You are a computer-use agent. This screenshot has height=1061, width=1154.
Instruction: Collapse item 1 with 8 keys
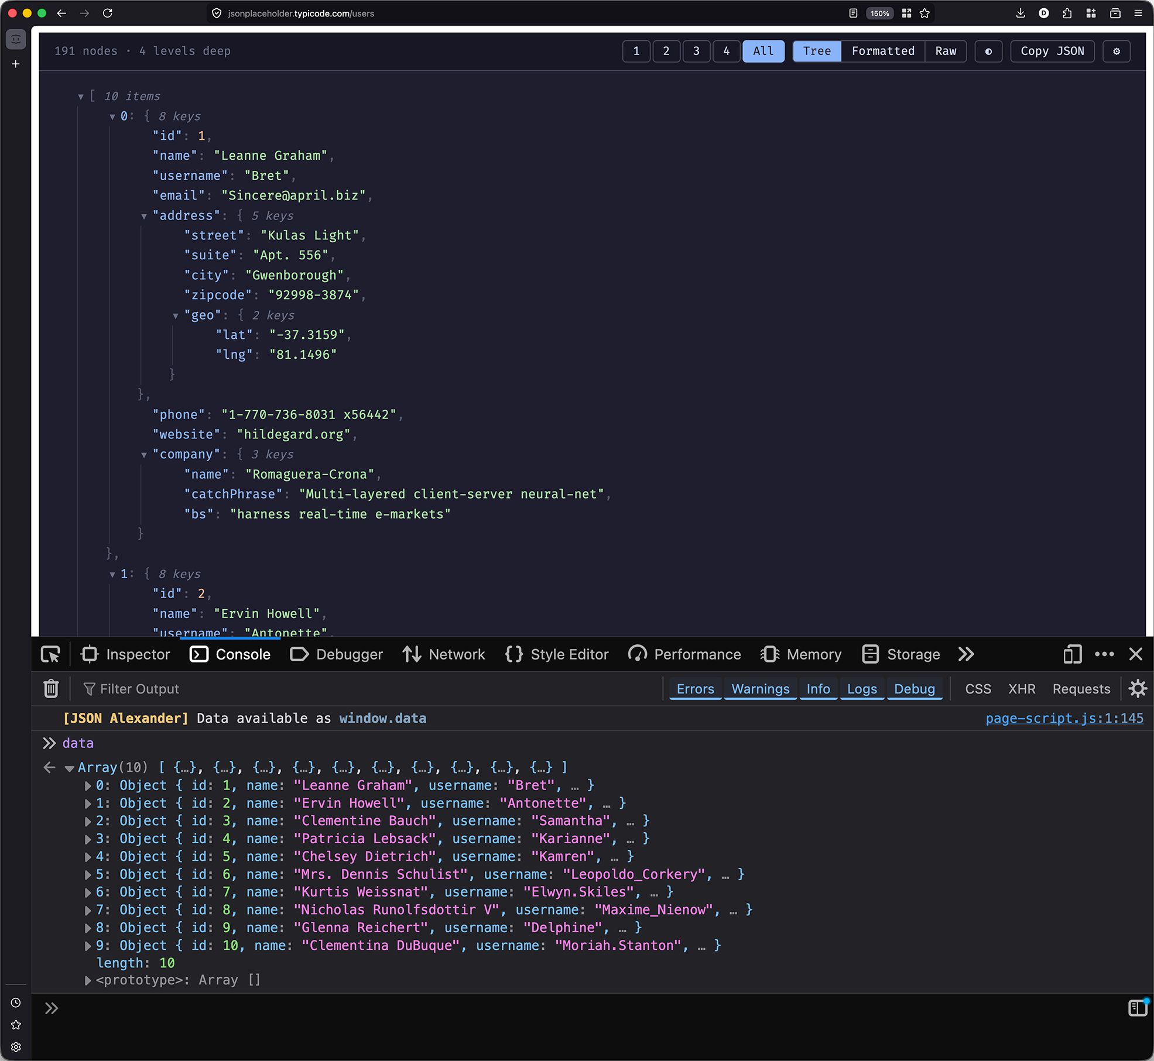coord(112,574)
